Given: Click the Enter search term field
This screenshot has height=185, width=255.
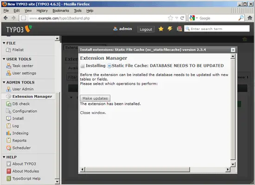Looking at the screenshot, I should (x=217, y=29).
